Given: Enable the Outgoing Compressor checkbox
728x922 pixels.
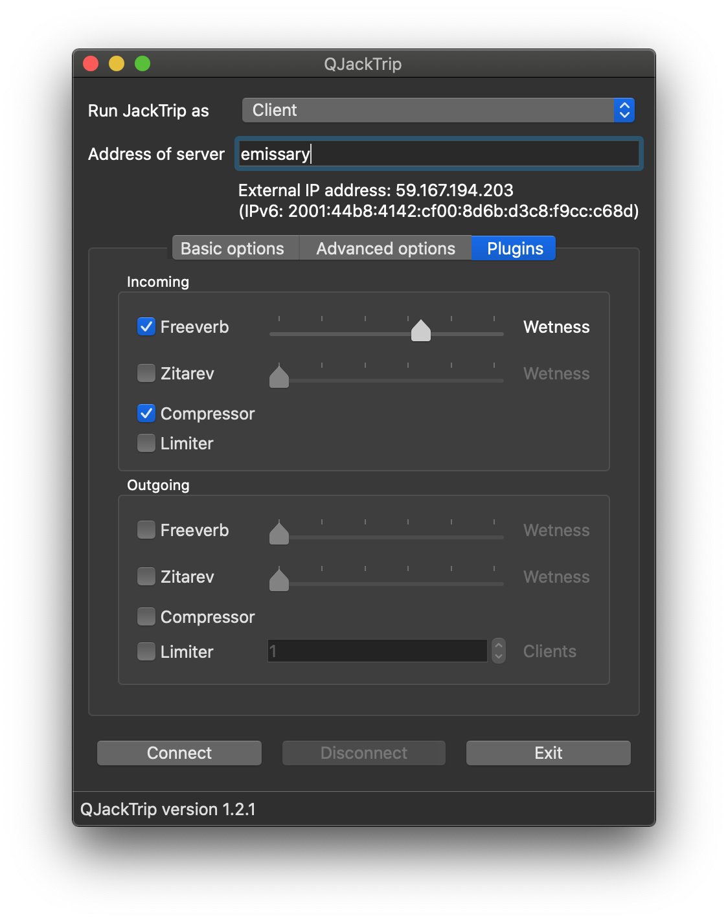Looking at the screenshot, I should [146, 616].
